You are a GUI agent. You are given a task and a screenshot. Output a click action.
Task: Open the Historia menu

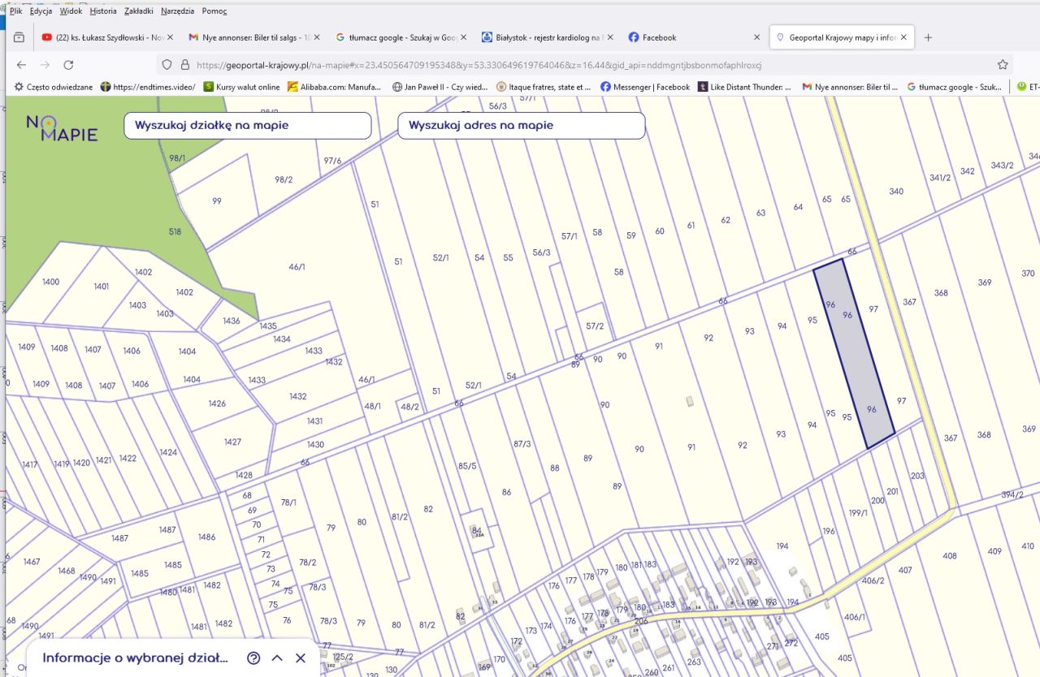103,11
